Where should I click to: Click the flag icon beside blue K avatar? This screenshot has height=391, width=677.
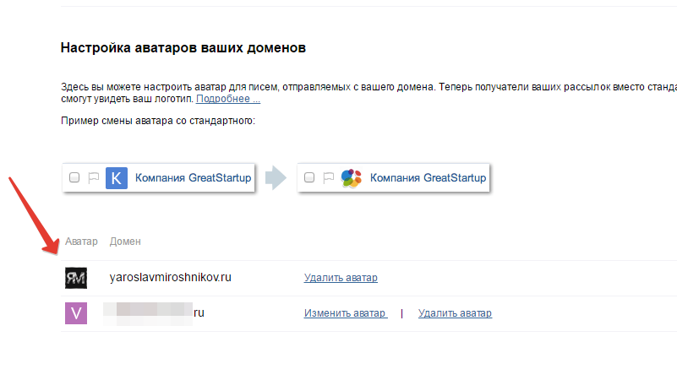coord(93,177)
